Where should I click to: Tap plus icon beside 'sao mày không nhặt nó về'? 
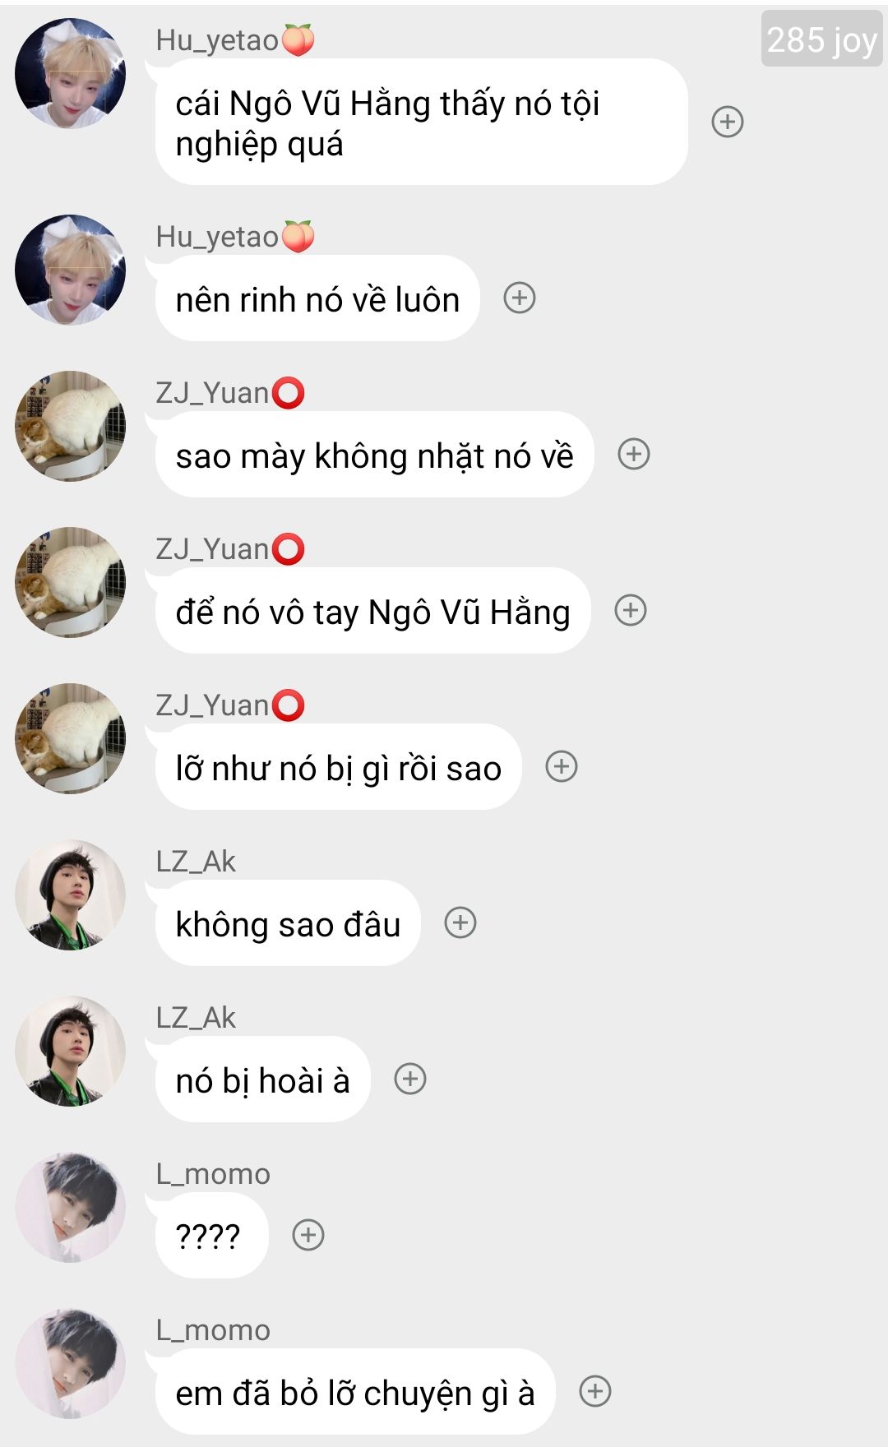(634, 454)
